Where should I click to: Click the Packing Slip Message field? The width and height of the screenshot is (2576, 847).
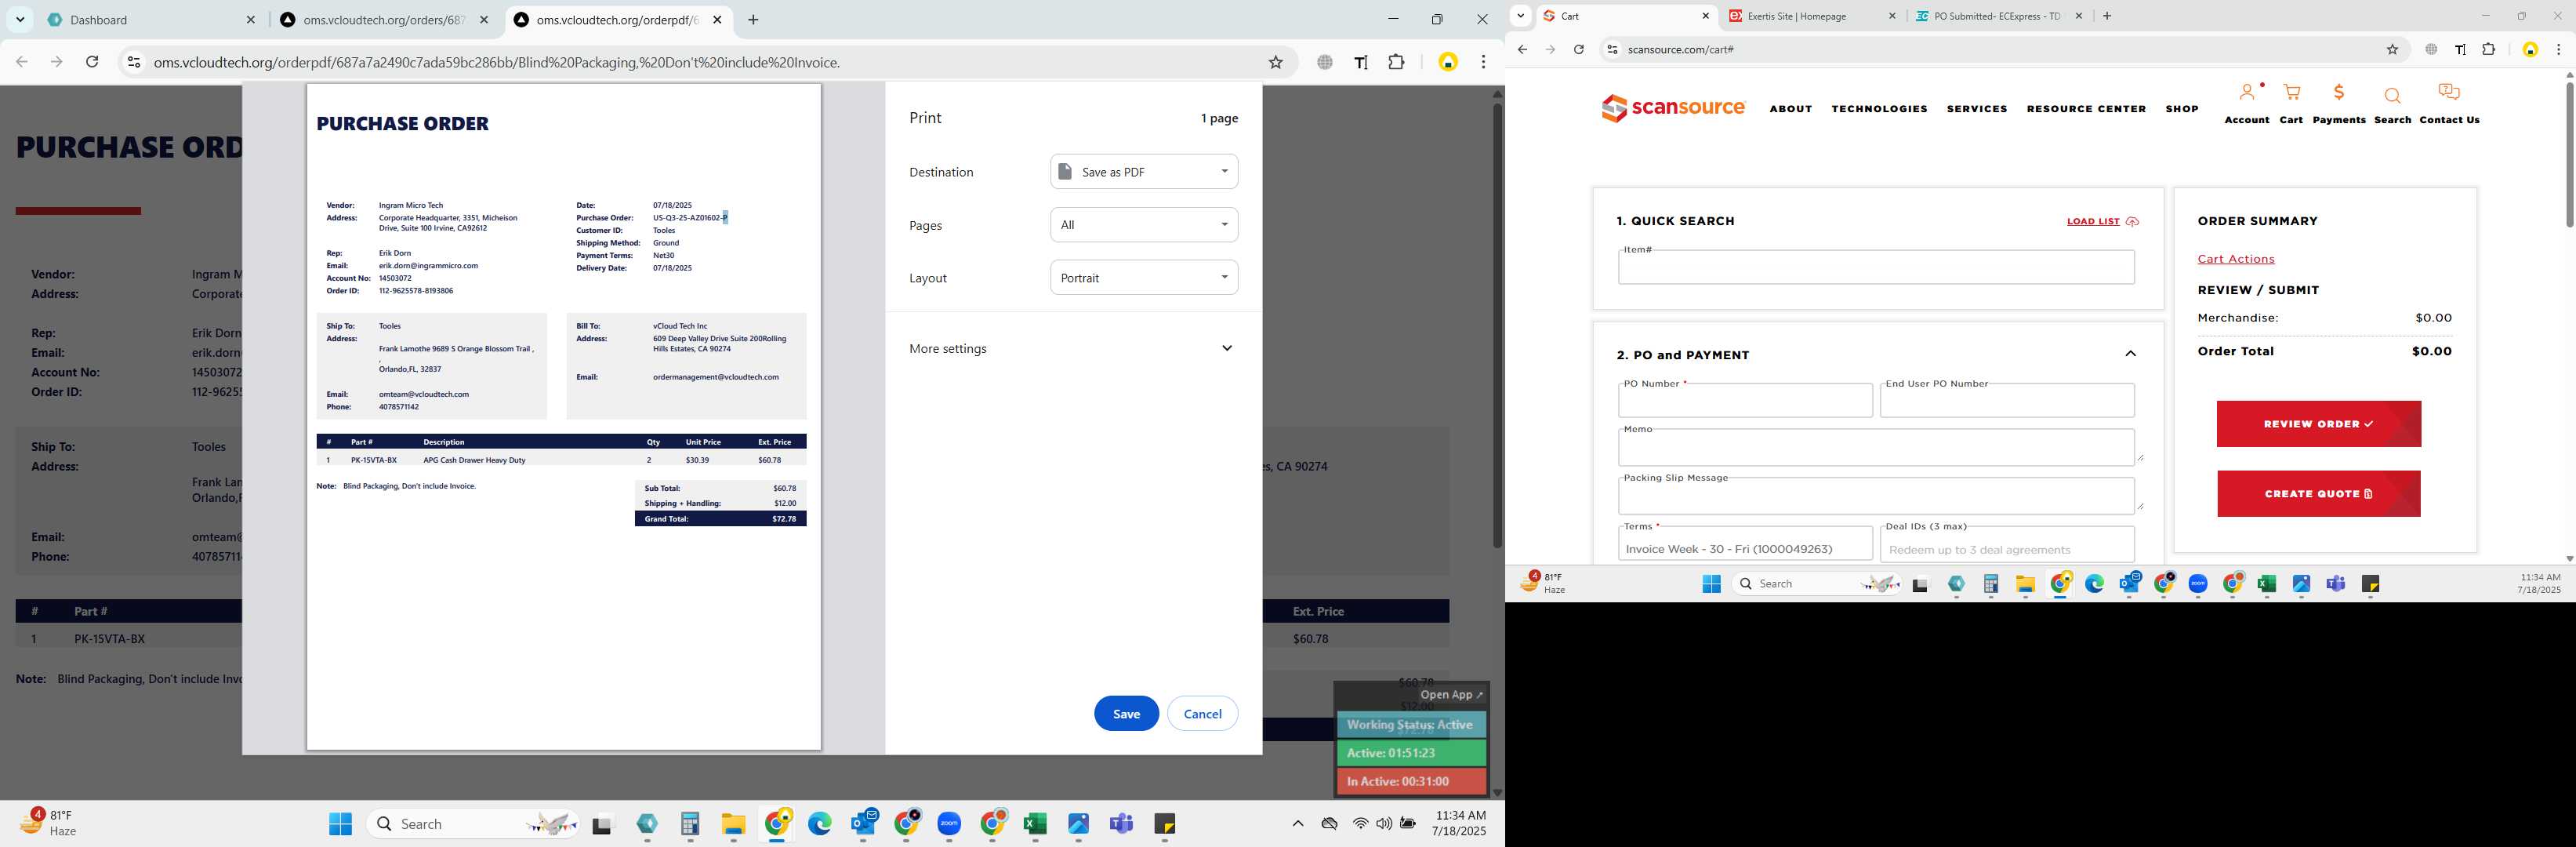[1876, 496]
